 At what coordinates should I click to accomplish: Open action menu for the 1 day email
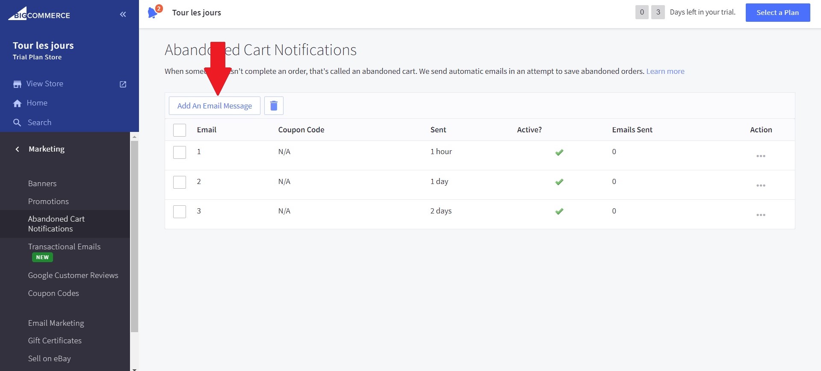pyautogui.click(x=761, y=185)
